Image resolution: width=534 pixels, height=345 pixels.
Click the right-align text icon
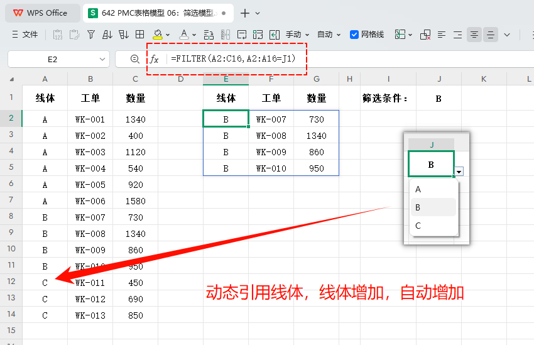(458, 35)
